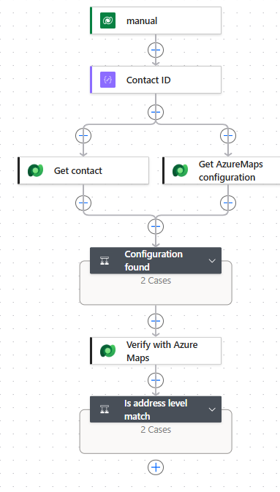
Task: Open Get AzureMaps configuration action
Action: tap(222, 170)
